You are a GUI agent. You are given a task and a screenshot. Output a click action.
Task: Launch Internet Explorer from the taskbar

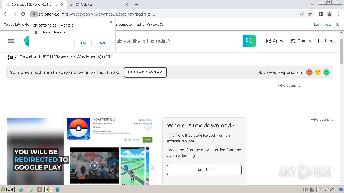(x=21, y=190)
